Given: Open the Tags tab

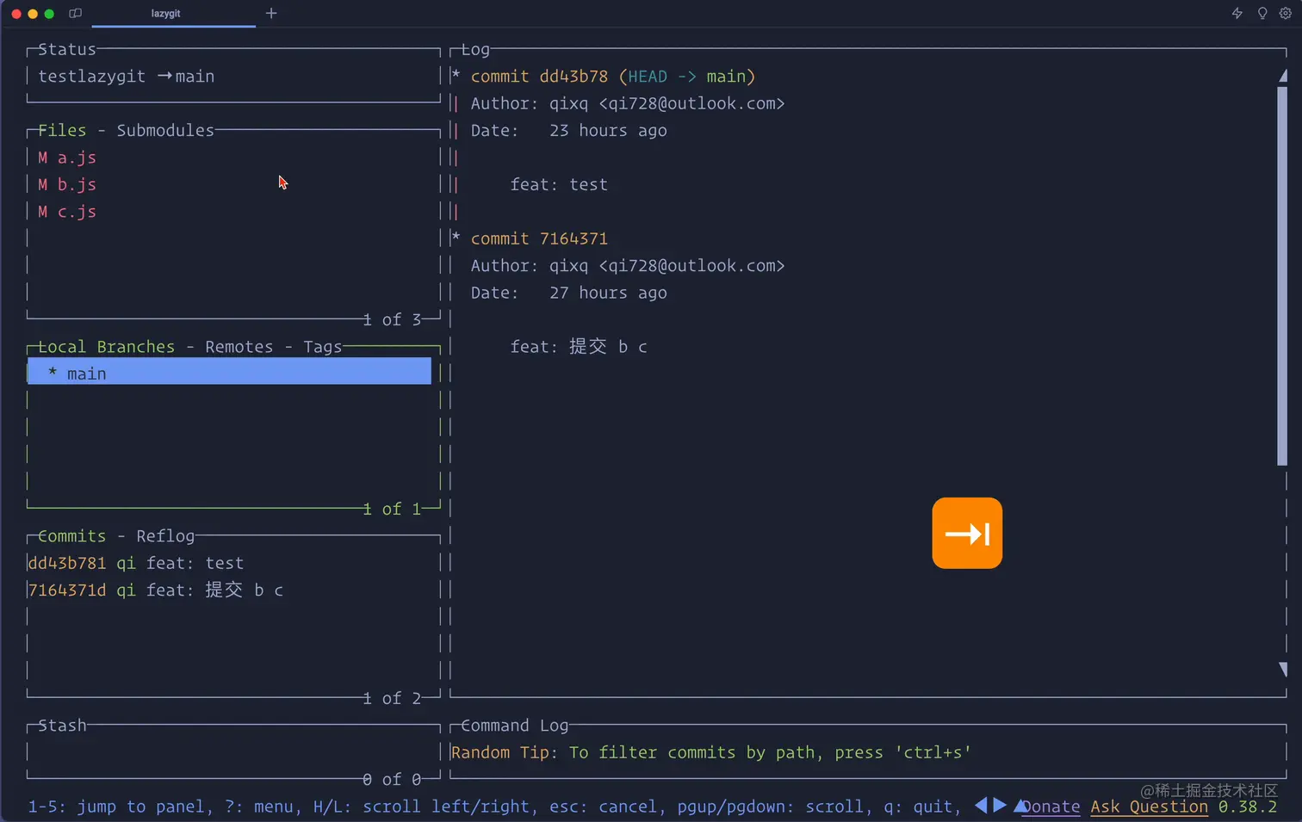Looking at the screenshot, I should pos(323,347).
